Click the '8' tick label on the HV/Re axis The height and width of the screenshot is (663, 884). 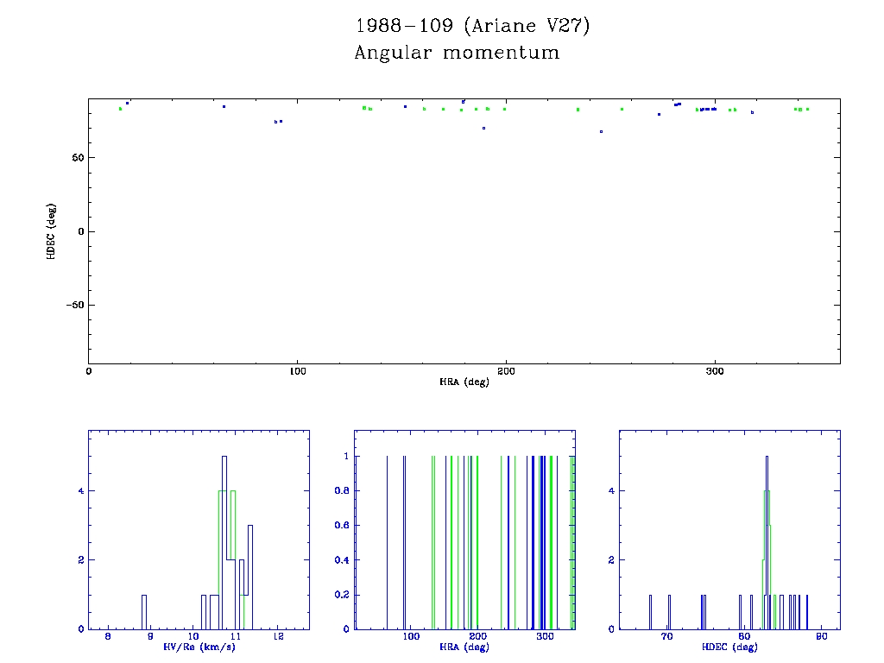(108, 636)
